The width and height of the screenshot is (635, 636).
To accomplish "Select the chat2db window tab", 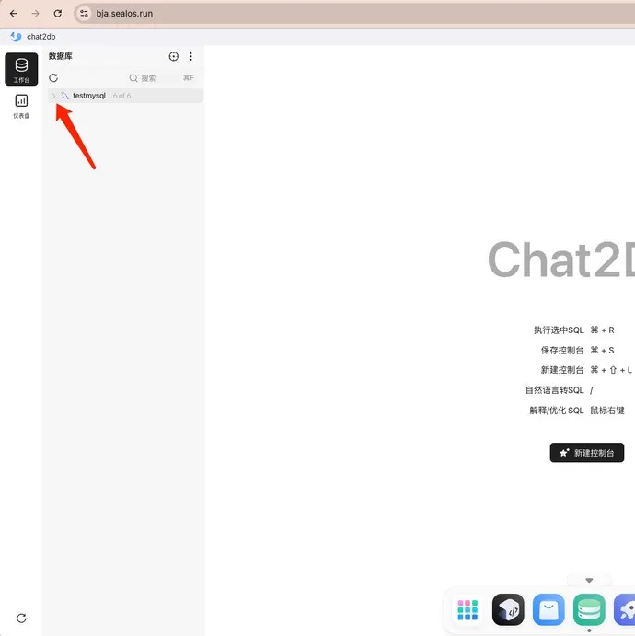I will pyautogui.click(x=33, y=37).
